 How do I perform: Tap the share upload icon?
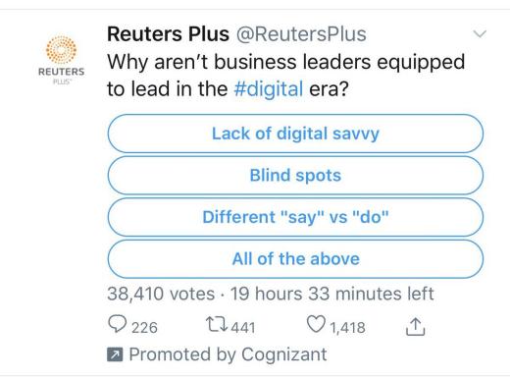415,326
